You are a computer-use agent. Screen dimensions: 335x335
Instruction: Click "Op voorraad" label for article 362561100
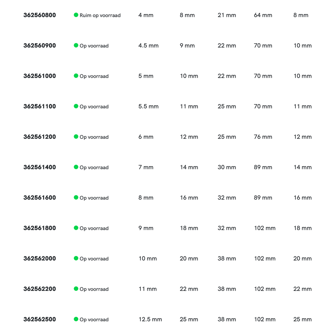(94, 107)
